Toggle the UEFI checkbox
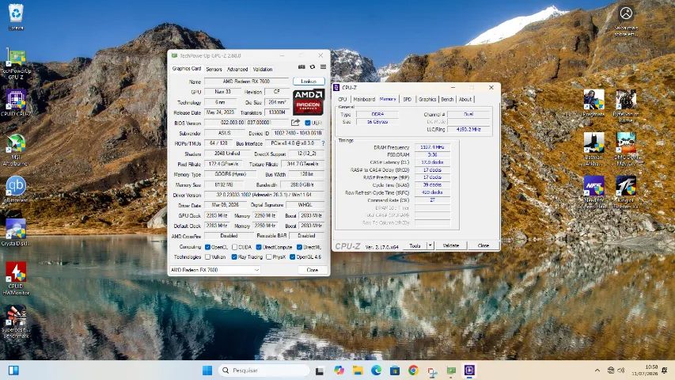 point(308,123)
